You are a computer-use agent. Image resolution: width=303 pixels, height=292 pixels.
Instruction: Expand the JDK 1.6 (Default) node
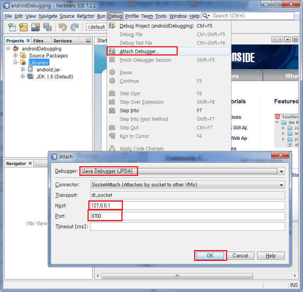coord(23,76)
